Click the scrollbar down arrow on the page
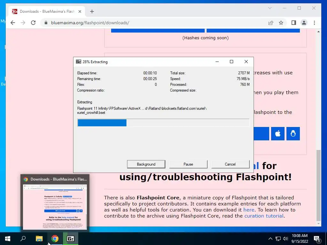Viewport: 327px width, 245px height. pos(318,224)
